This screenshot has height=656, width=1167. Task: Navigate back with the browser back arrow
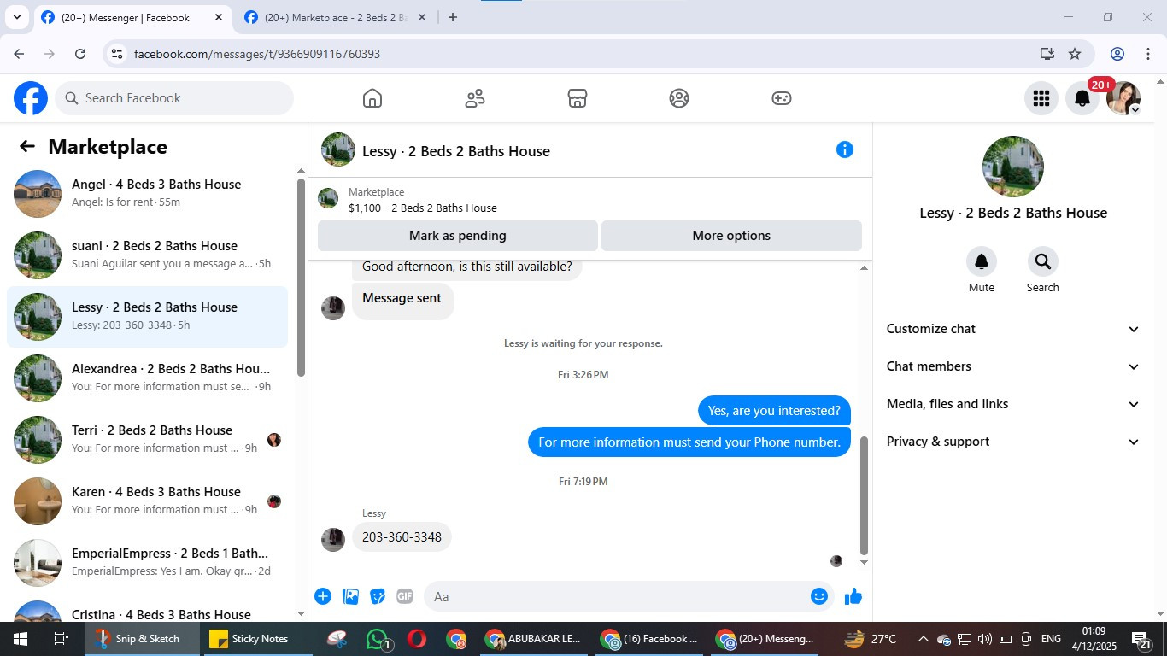click(x=19, y=54)
